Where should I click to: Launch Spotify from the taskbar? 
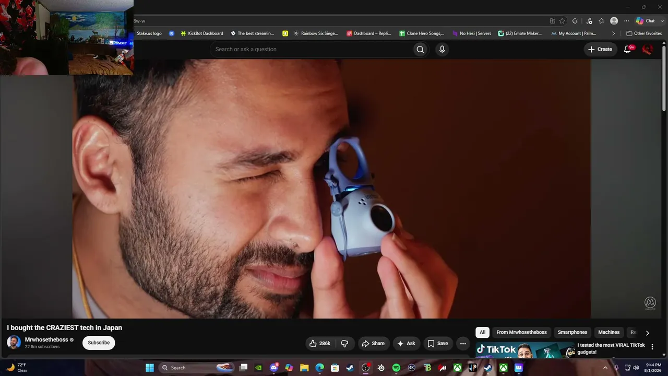pos(396,368)
